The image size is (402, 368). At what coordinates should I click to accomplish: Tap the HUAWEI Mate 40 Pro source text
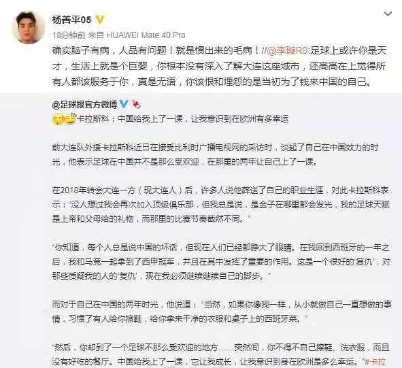click(x=146, y=35)
